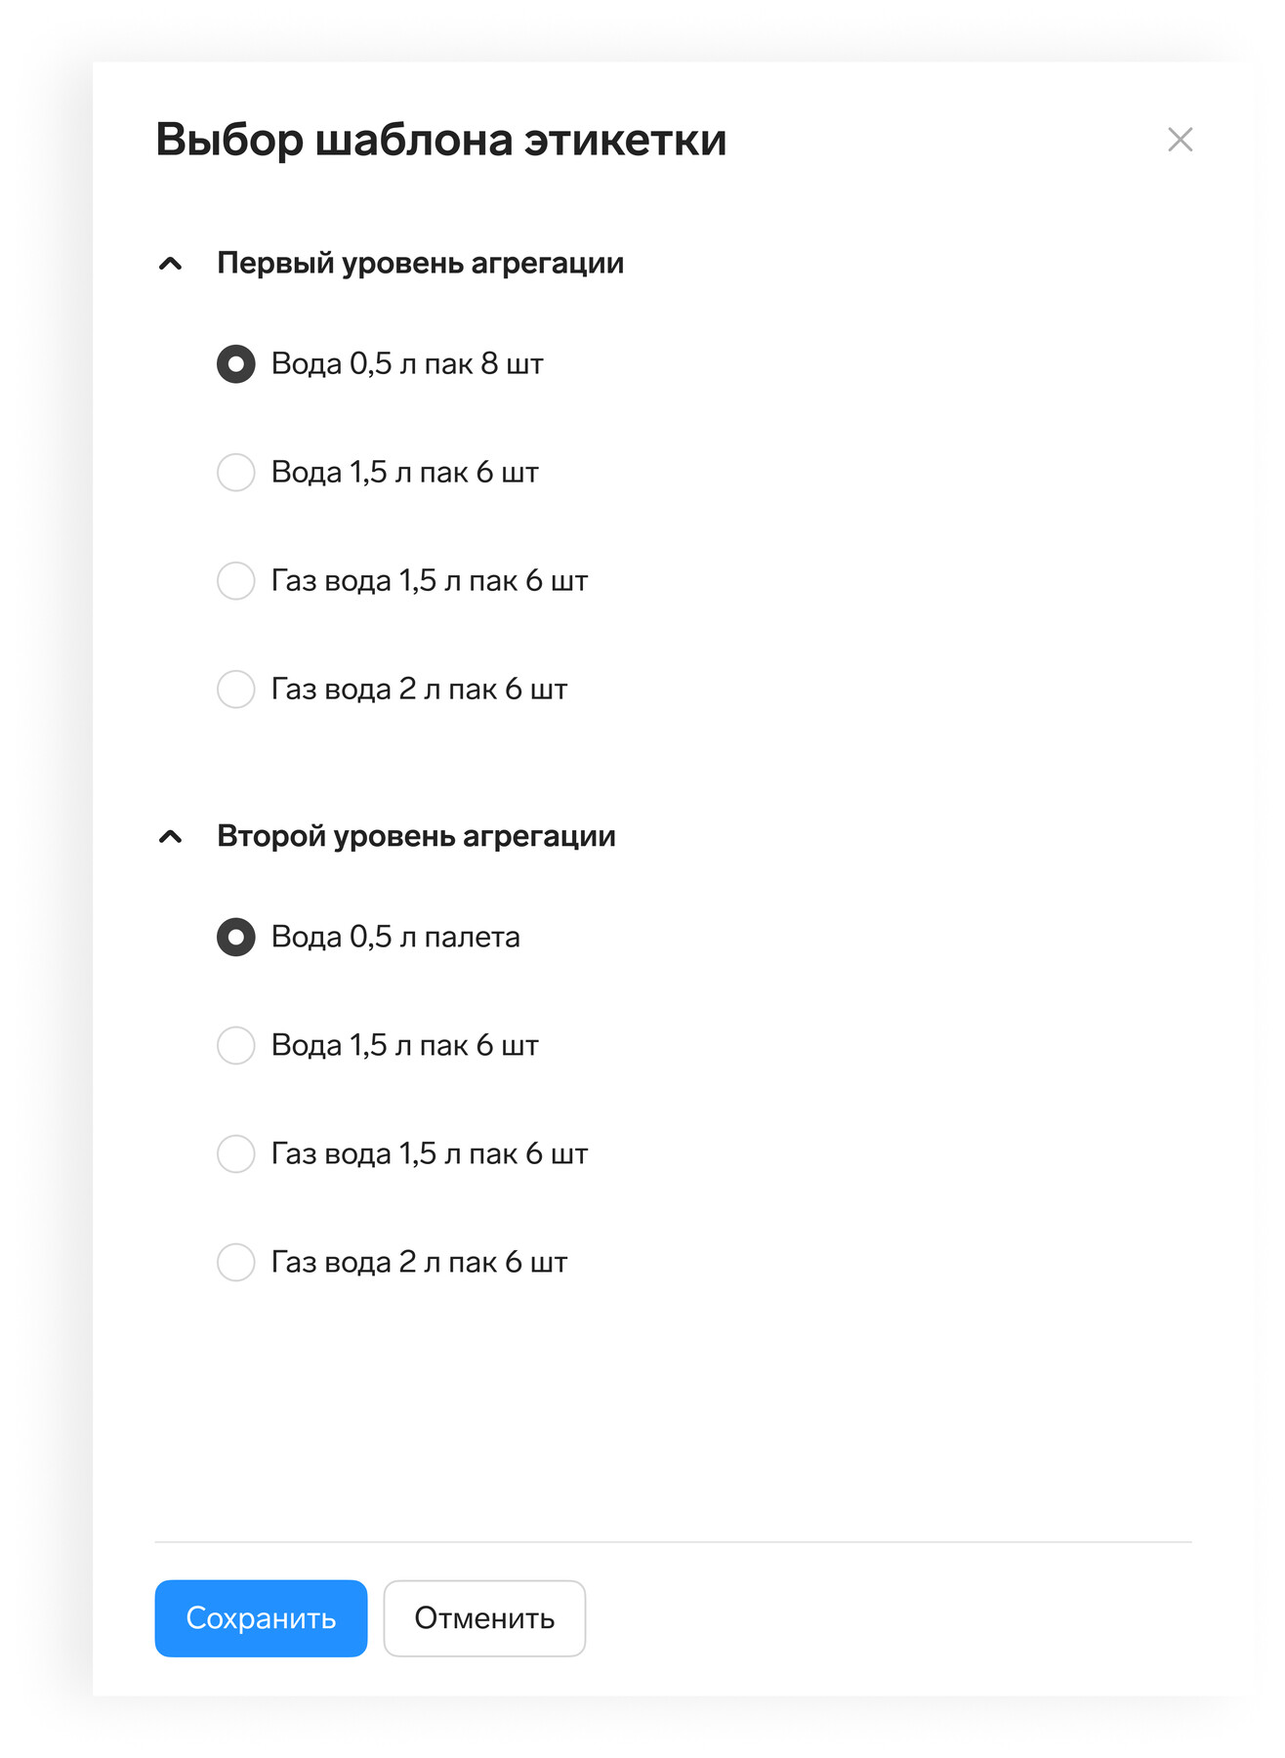Screen dimensions: 1285x1758
Task: Click second-level Газ вода 1,5 л label text
Action: (x=430, y=1154)
